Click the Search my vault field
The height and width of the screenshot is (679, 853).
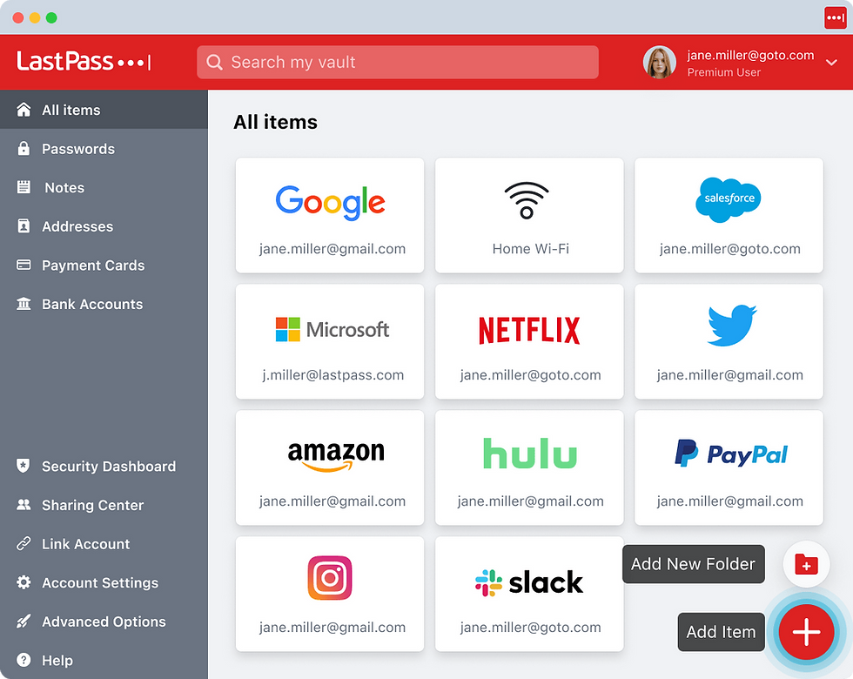point(398,62)
